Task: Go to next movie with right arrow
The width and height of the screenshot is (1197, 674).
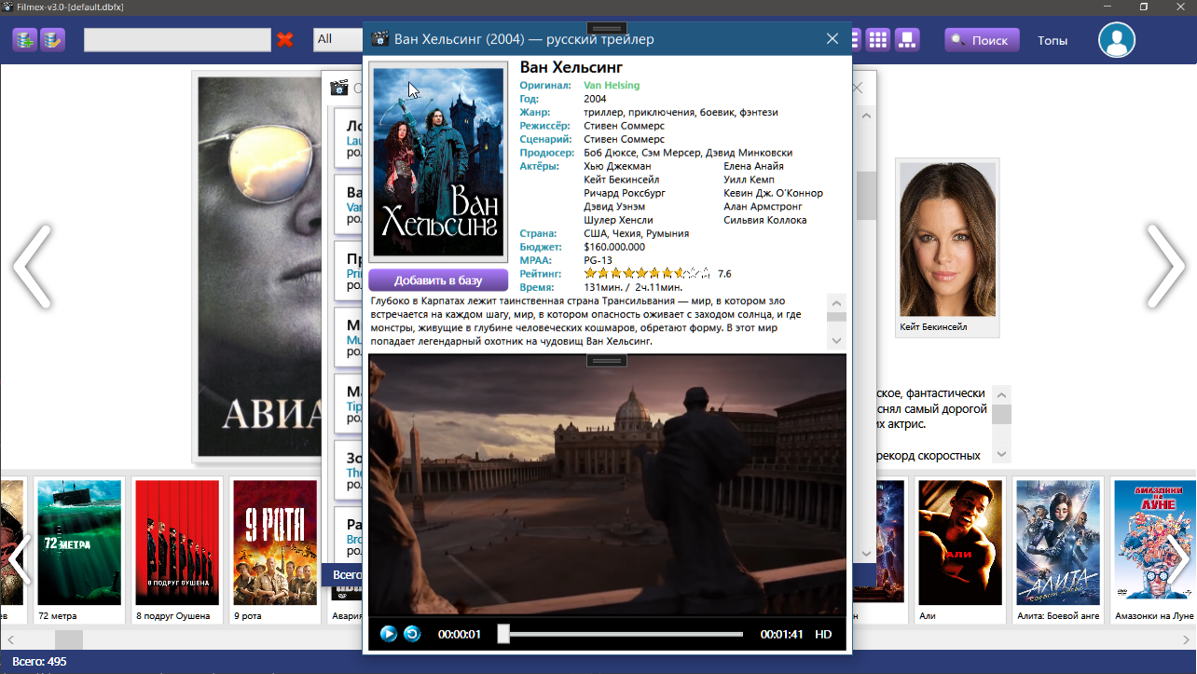Action: tap(1165, 266)
